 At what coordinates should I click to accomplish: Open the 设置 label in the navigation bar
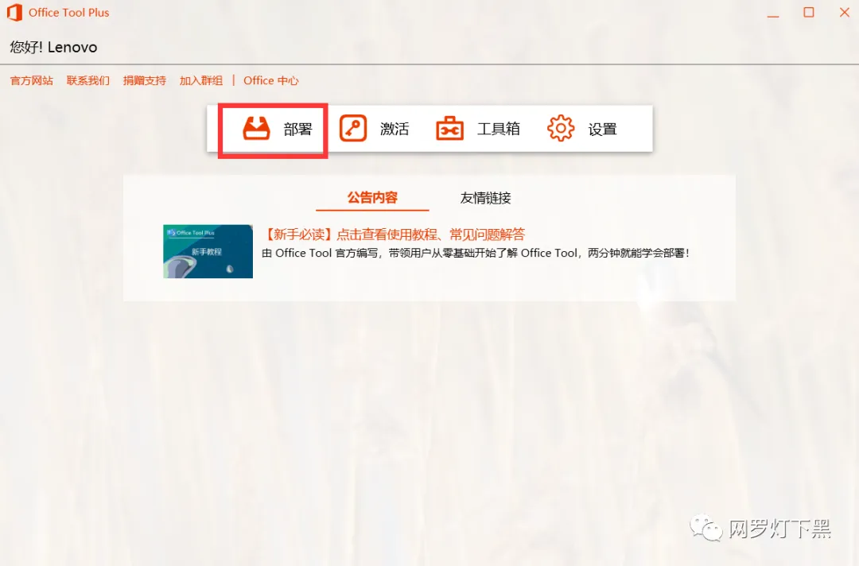point(603,130)
